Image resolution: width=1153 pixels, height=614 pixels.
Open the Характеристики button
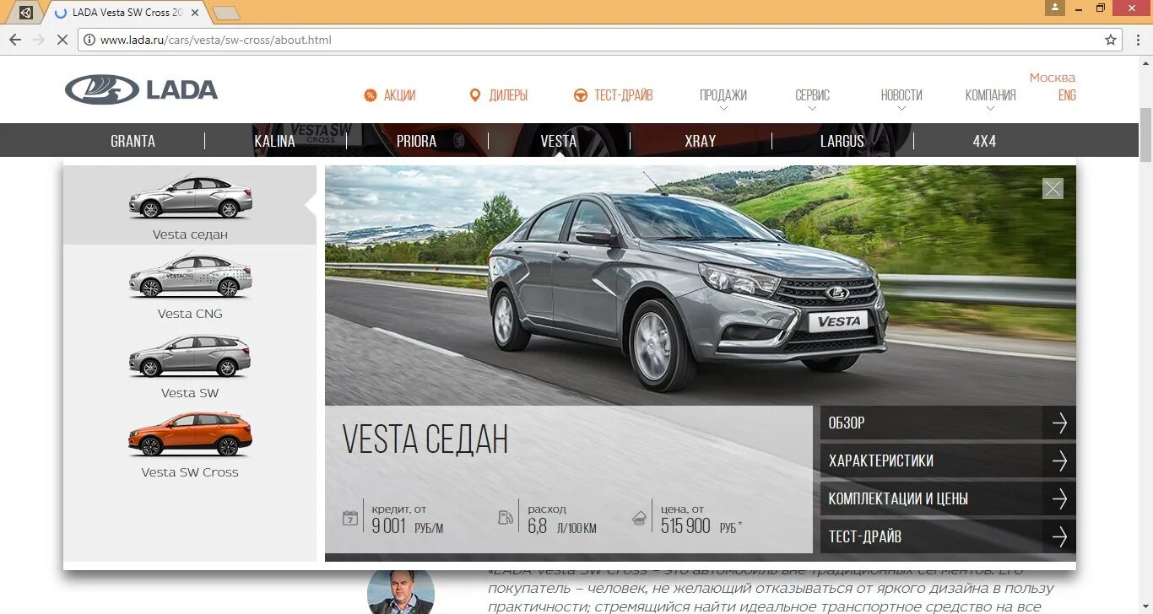[x=948, y=460]
